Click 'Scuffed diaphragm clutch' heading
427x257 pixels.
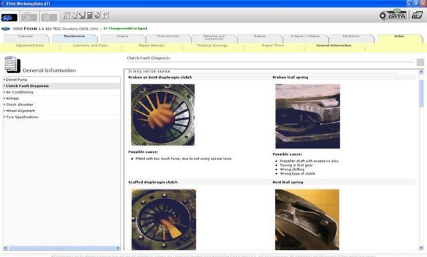pos(153,182)
